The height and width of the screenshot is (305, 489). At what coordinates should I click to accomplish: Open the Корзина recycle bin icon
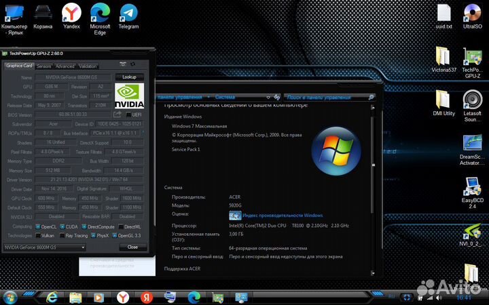coord(43,17)
